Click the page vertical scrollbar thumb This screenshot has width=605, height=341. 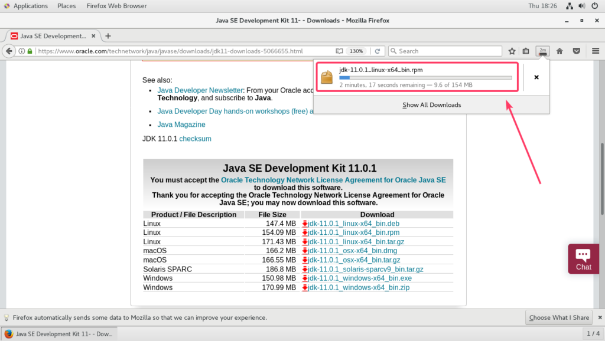tap(602, 179)
